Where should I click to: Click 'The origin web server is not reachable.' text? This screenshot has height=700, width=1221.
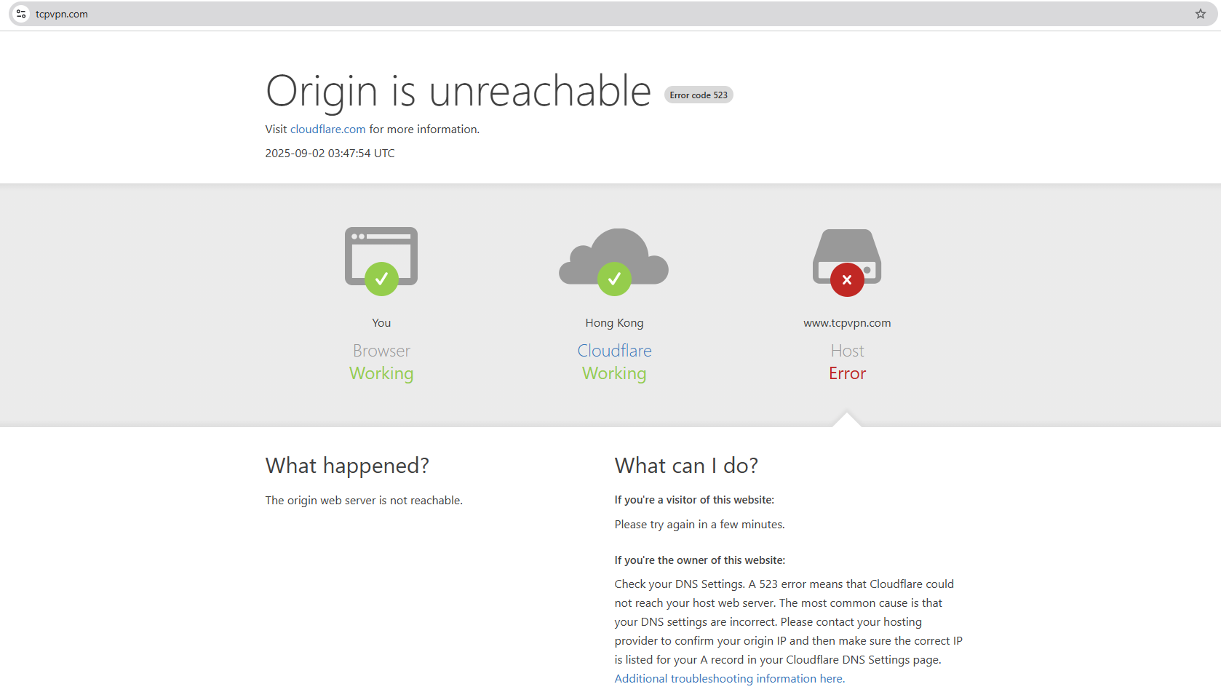(x=364, y=501)
